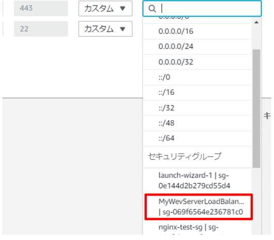Focus the source search input field
This screenshot has width=274, height=240.
202,9
